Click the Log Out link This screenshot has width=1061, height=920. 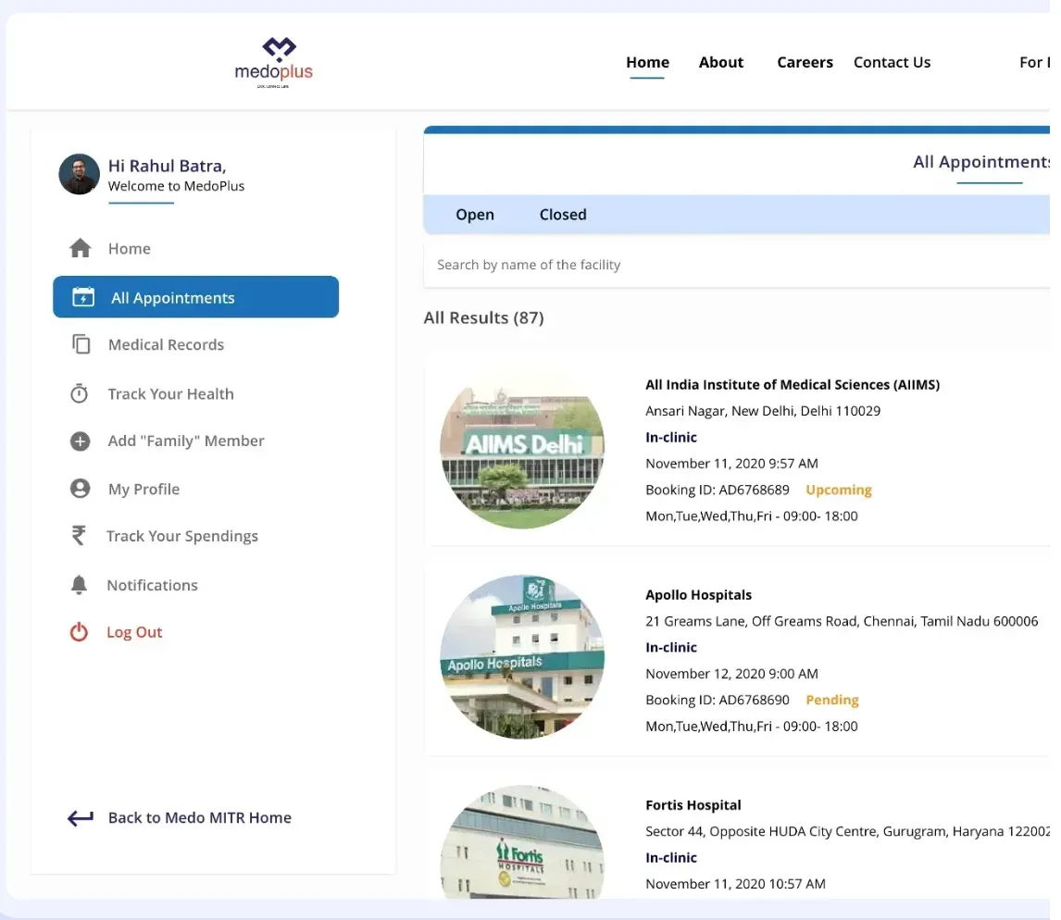click(x=134, y=632)
